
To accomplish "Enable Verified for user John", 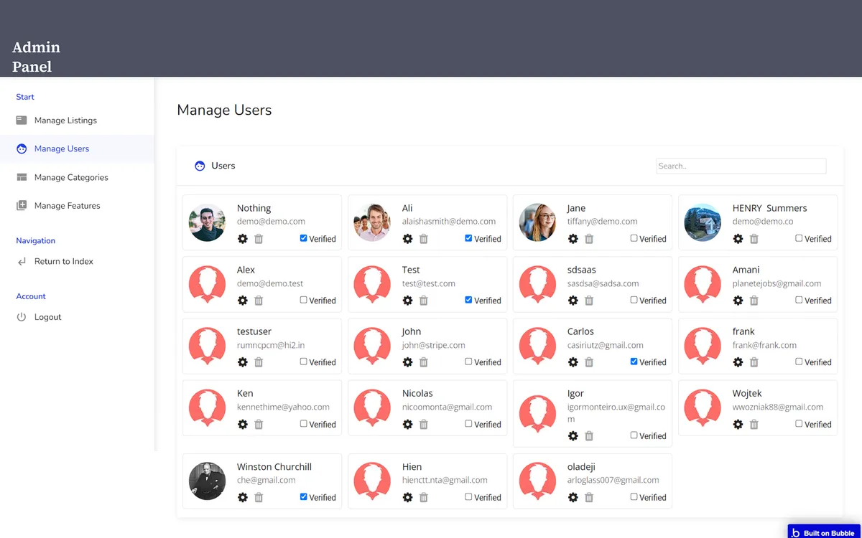I will [x=468, y=362].
